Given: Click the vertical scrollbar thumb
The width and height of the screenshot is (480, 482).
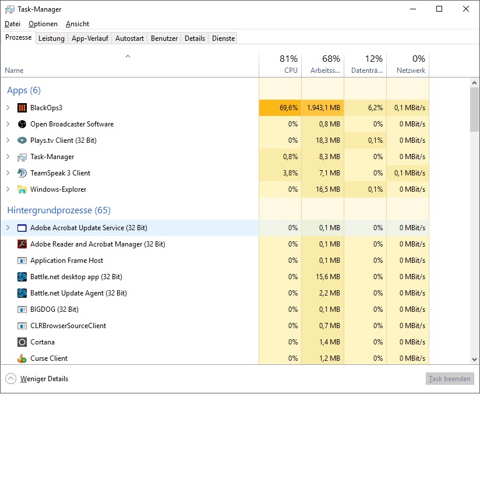Looking at the screenshot, I should [474, 110].
